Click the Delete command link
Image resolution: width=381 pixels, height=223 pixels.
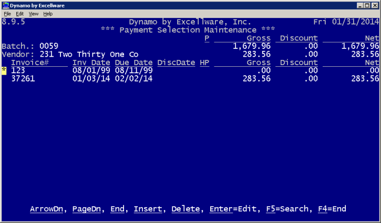186,209
